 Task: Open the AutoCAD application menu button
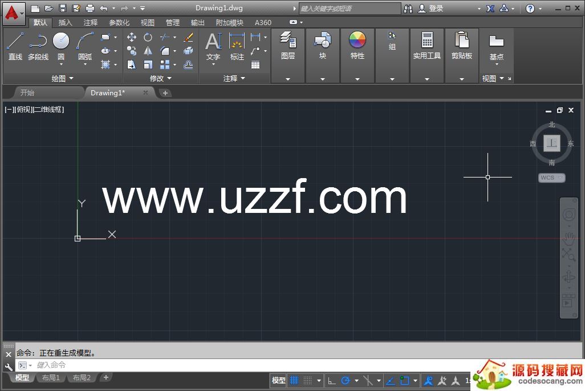tap(14, 11)
